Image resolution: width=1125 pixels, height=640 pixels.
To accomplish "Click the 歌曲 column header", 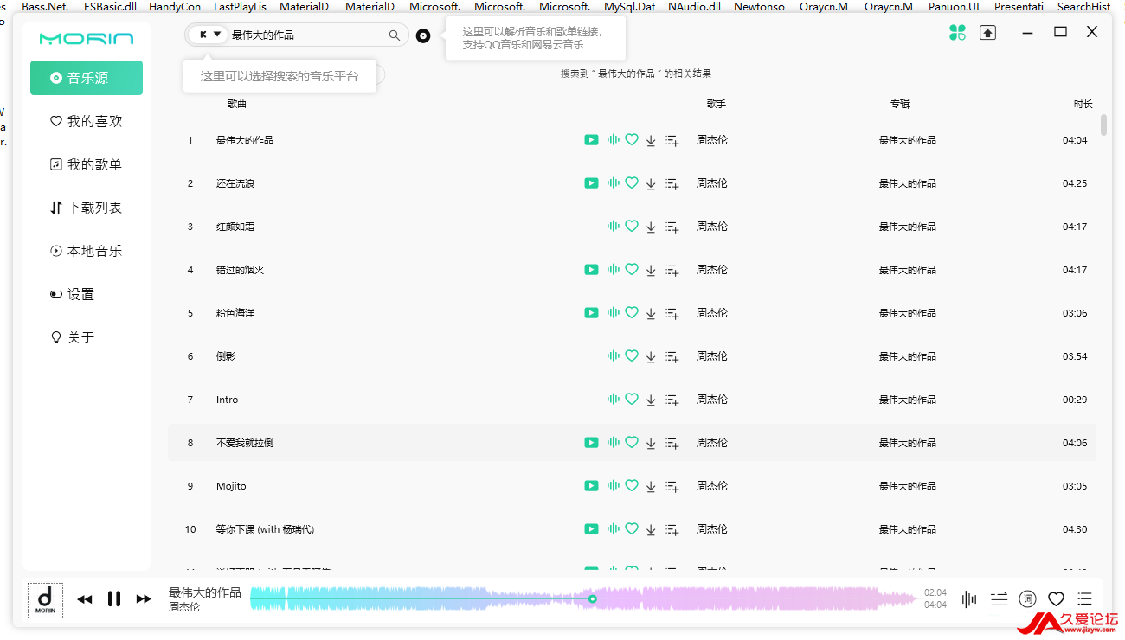I will click(x=237, y=104).
